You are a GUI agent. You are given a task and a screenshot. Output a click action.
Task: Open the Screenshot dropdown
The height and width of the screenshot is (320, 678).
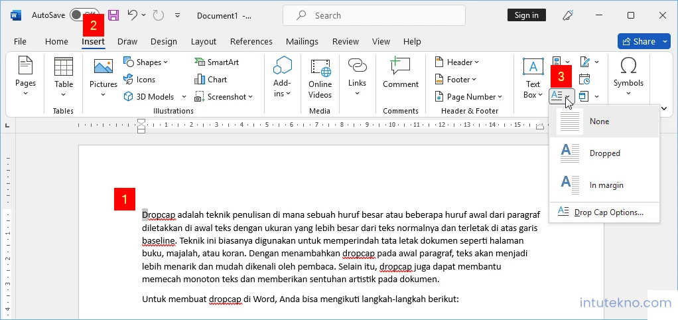(x=224, y=97)
